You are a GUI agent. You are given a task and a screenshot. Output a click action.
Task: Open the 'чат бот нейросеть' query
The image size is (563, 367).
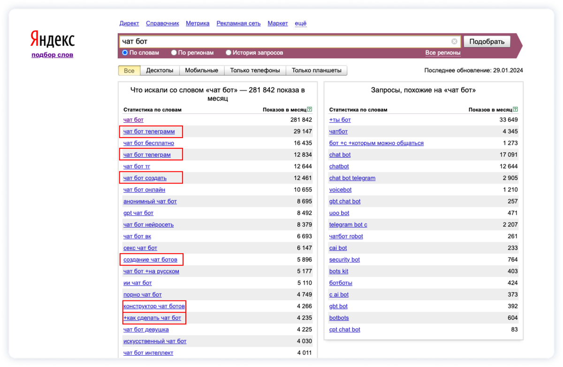coord(148,225)
